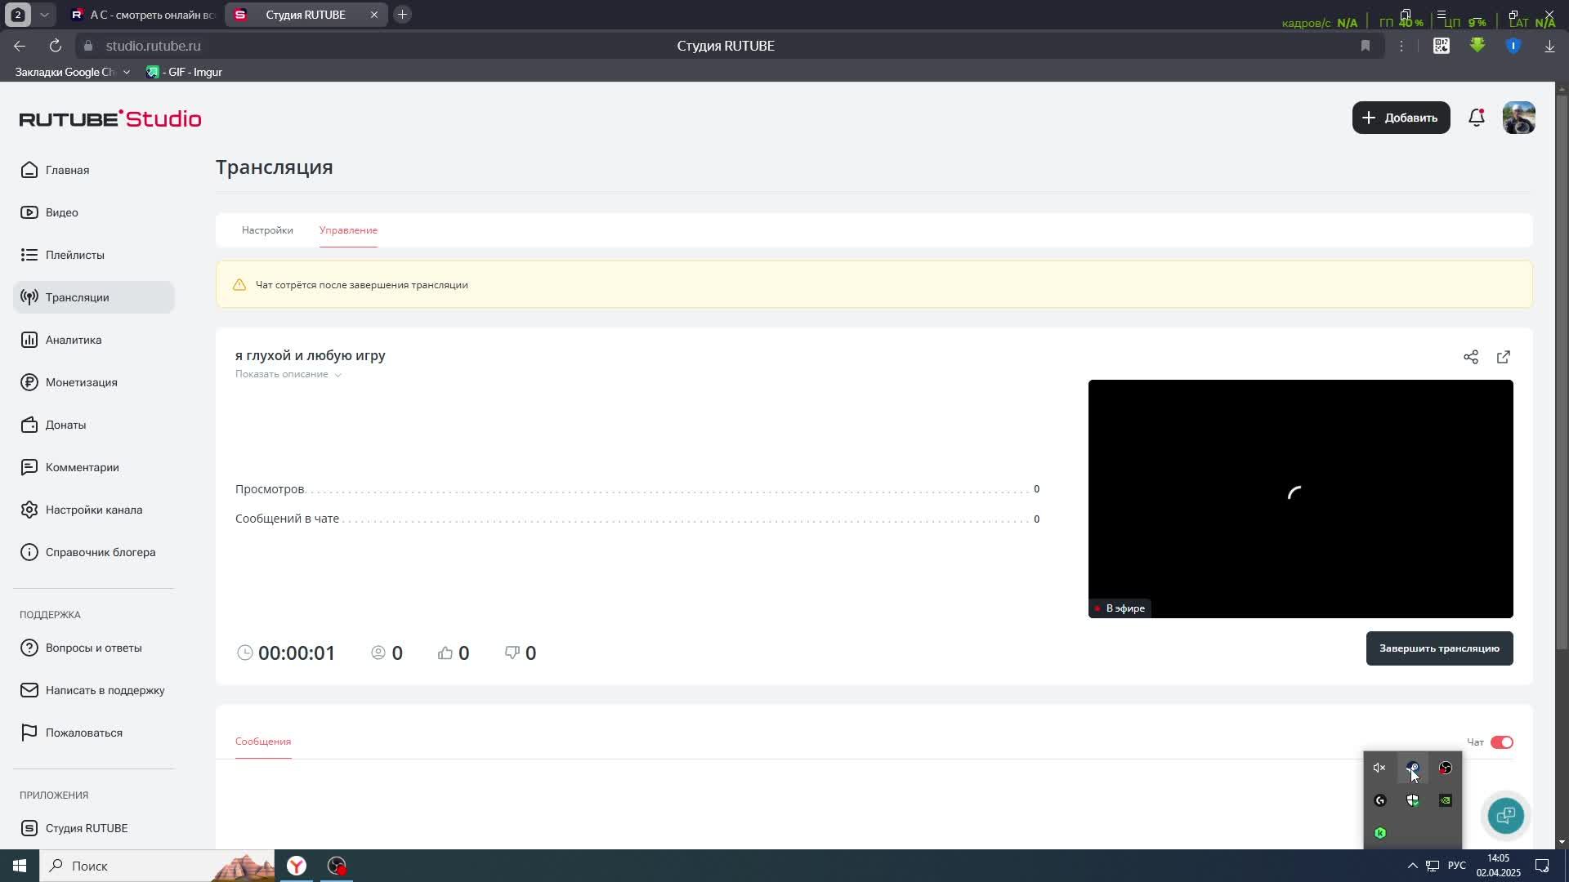Click the dislikes thumbs-down icon
The height and width of the screenshot is (882, 1569).
coord(512,653)
